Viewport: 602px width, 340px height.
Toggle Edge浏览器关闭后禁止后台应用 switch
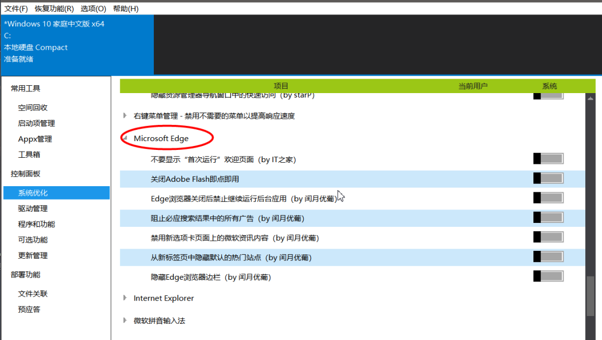tap(548, 198)
